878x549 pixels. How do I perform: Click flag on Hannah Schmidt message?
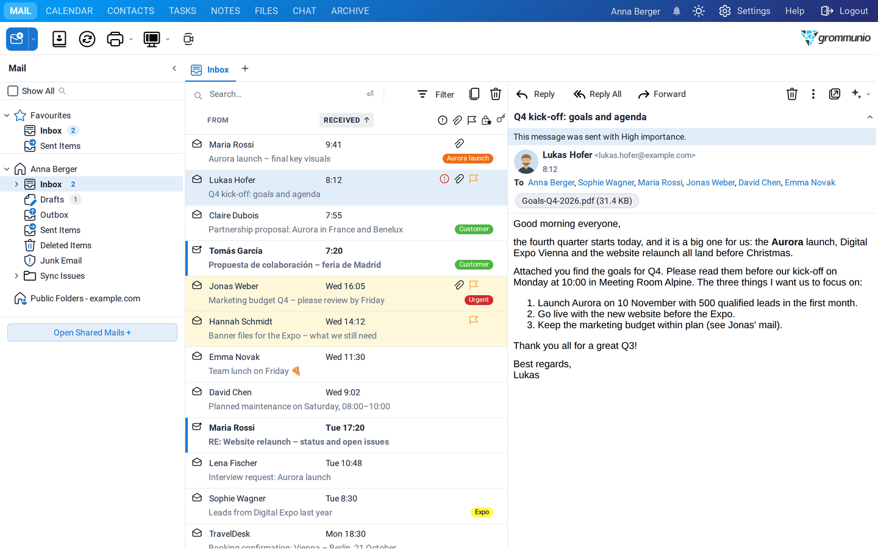(x=473, y=320)
